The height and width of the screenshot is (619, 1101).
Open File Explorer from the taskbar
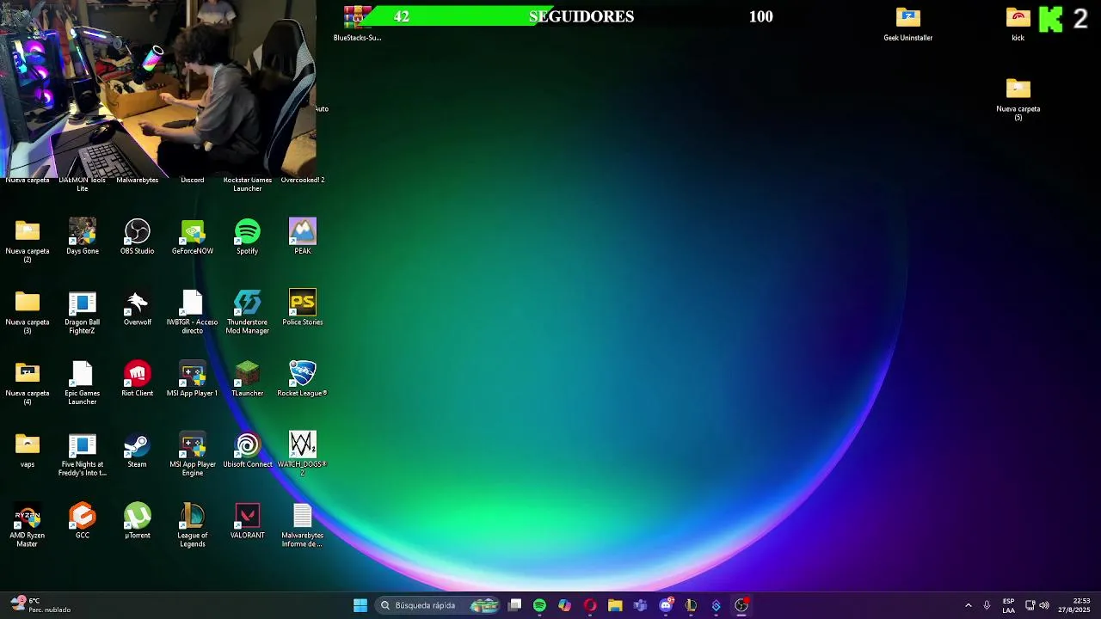(615, 605)
